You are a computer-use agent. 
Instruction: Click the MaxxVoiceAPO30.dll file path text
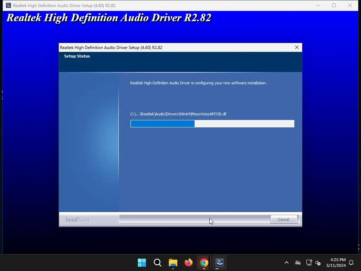point(178,114)
